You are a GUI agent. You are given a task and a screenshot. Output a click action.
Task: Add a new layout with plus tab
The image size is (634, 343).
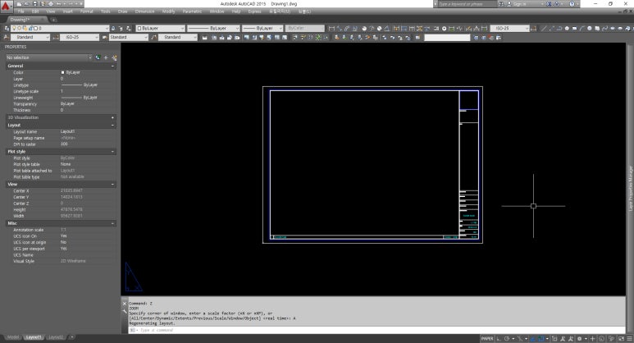[71, 337]
